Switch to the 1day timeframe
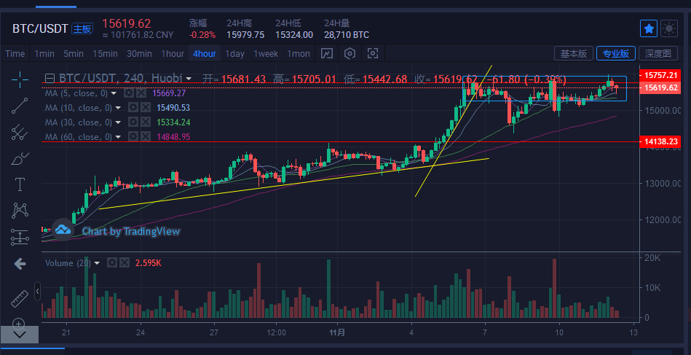 tap(234, 53)
